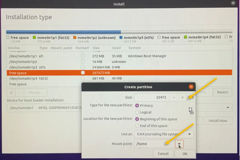The height and width of the screenshot is (160, 240).
Task: Remove partition with minus button
Action: click(x=20, y=93)
